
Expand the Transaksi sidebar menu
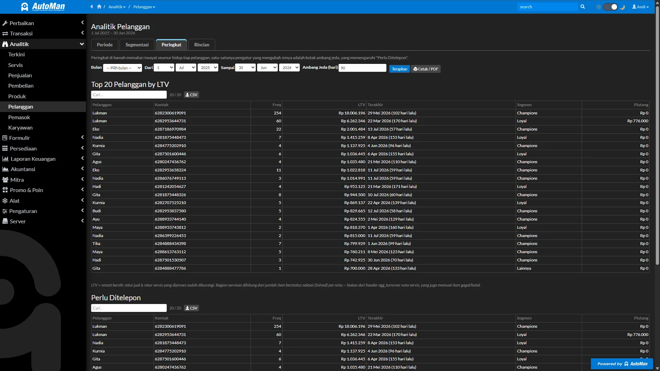43,33
